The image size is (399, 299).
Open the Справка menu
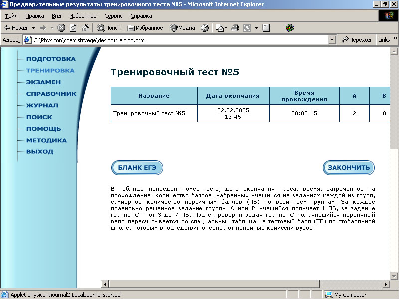point(141,16)
